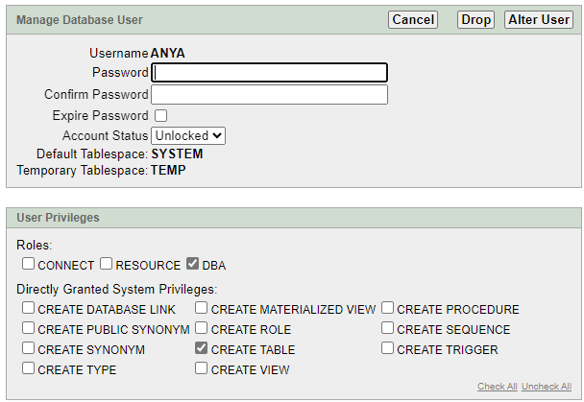
Task: Enable the RESOURCE role checkbox
Action: click(108, 264)
